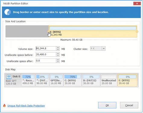Open the Cluster size dropdown
The image size is (143, 113).
click(x=103, y=49)
